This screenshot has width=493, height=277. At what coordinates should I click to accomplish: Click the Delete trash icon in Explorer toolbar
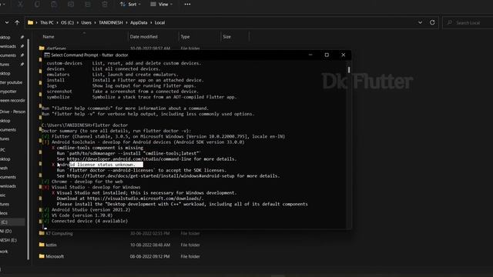click(x=105, y=4)
